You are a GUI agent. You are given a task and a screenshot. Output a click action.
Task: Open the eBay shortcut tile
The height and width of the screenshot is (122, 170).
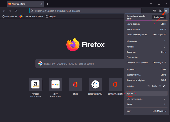pyautogui.click(x=55, y=84)
